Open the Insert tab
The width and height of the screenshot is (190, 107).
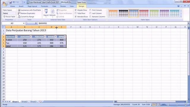(21, 6)
